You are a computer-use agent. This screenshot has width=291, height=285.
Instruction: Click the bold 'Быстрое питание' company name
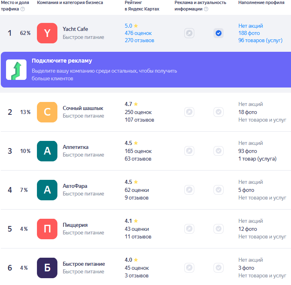click(84, 264)
